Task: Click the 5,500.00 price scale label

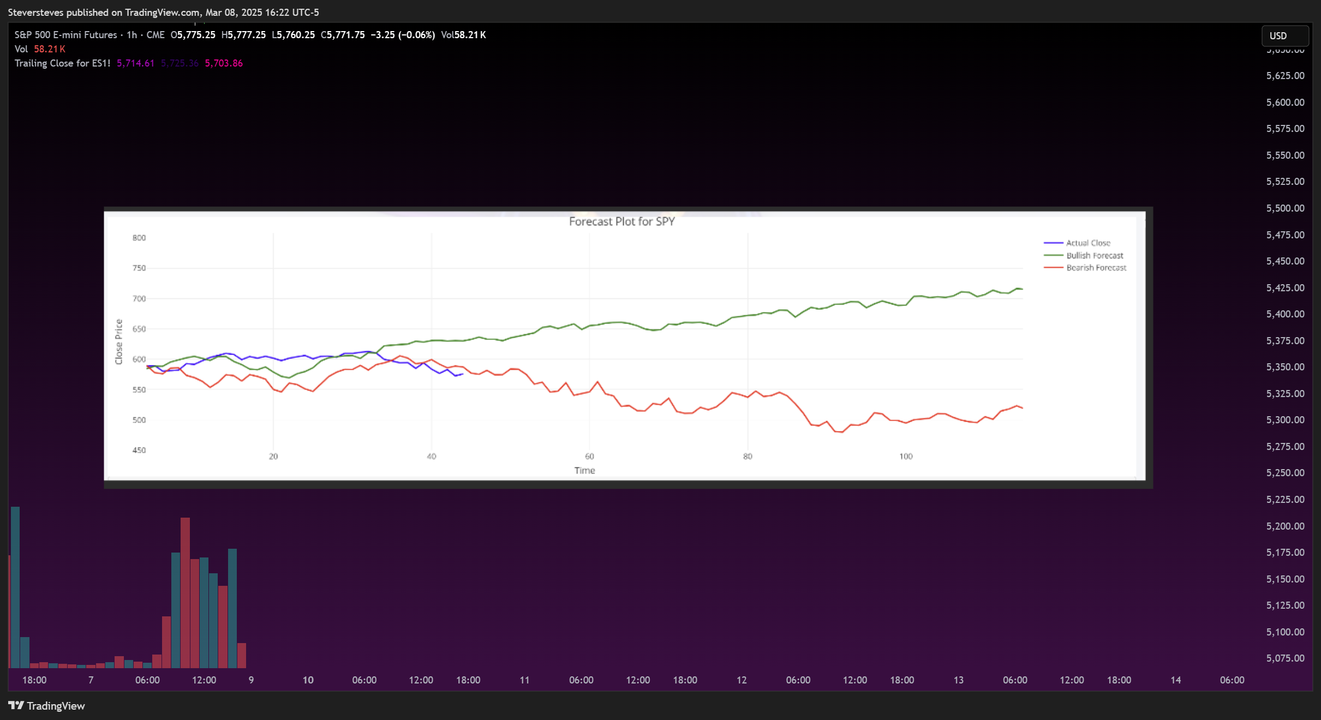Action: point(1285,208)
